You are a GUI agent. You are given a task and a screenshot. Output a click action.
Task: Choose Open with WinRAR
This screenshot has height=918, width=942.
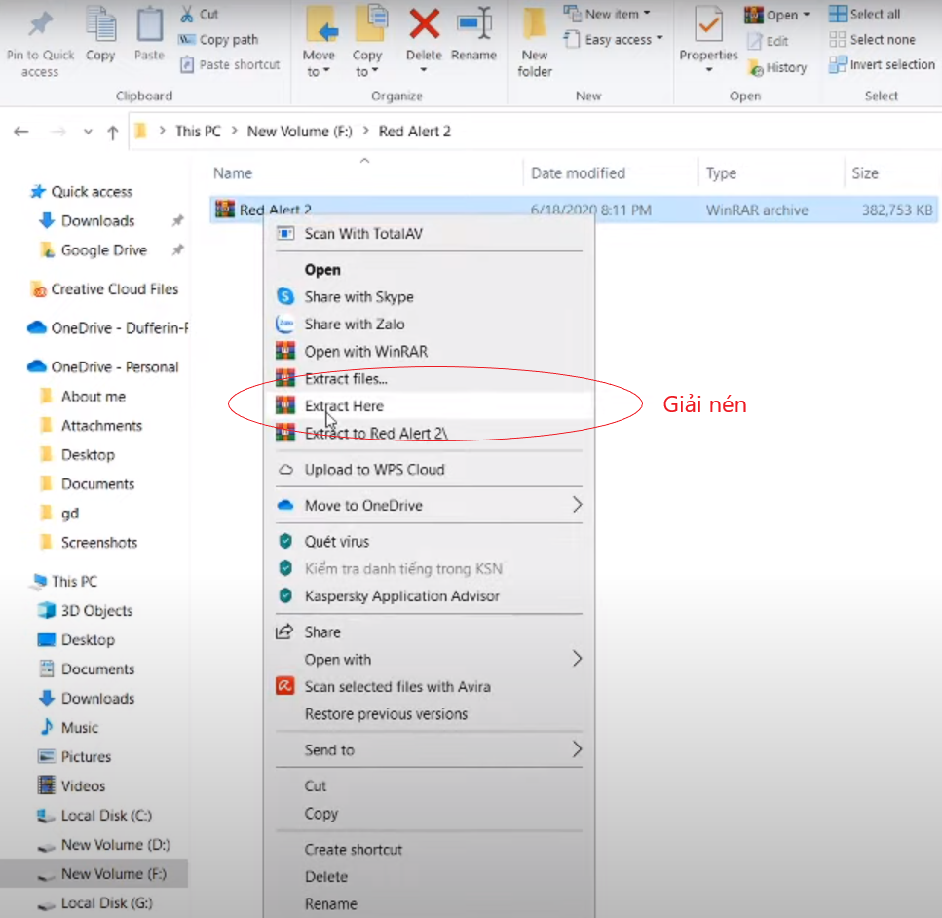429,351
